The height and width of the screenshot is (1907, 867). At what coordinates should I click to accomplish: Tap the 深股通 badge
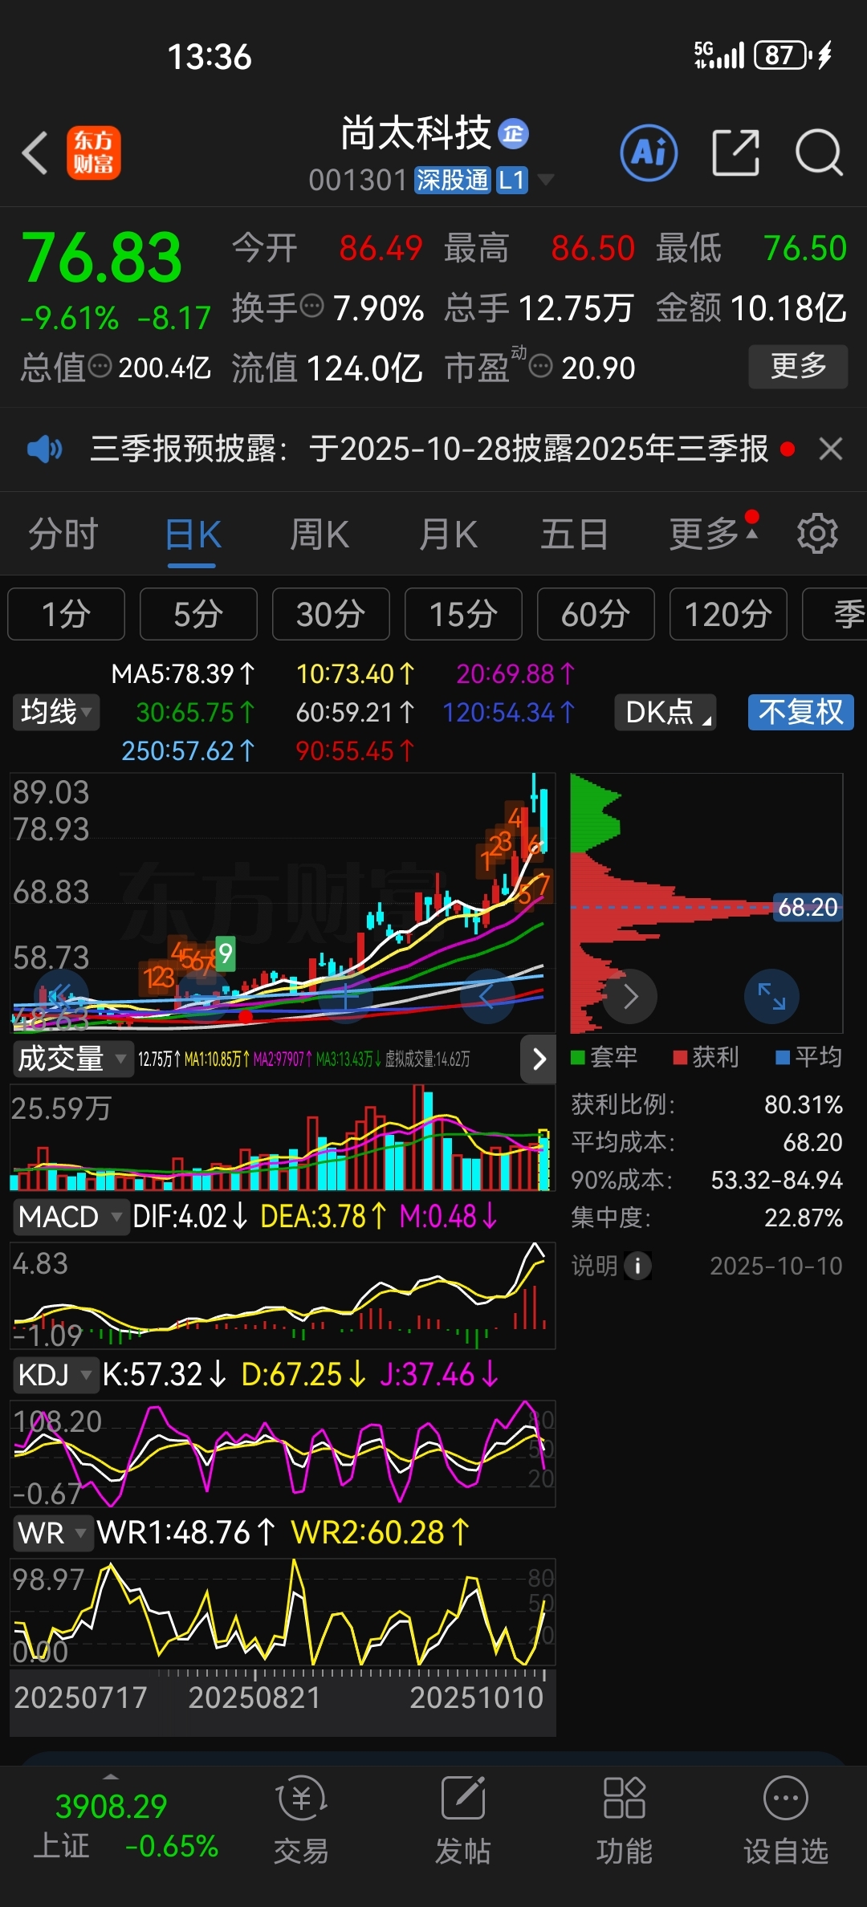point(452,180)
